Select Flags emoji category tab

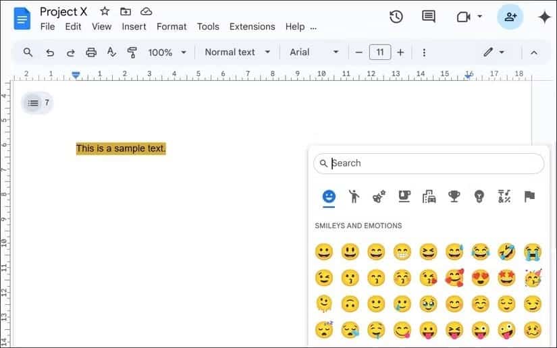coord(529,196)
